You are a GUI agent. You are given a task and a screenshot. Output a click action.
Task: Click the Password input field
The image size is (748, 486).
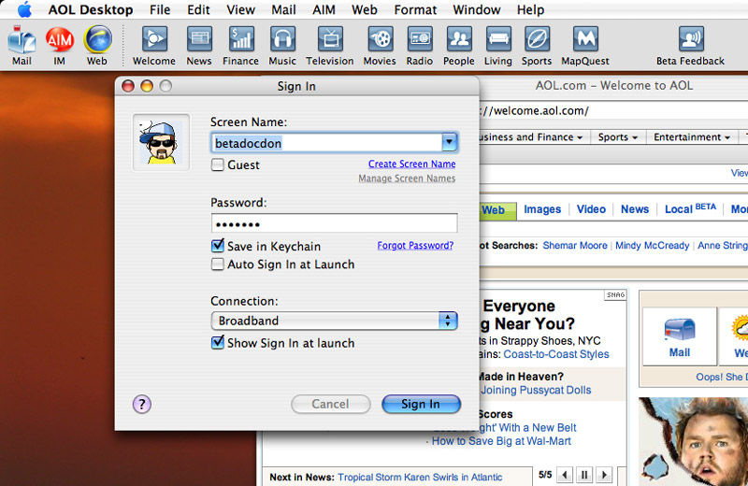tap(335, 223)
